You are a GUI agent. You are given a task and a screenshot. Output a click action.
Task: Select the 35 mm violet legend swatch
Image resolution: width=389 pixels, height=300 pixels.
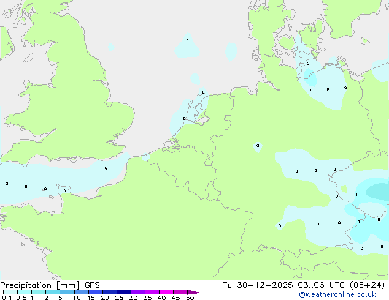pyautogui.click(x=152, y=292)
